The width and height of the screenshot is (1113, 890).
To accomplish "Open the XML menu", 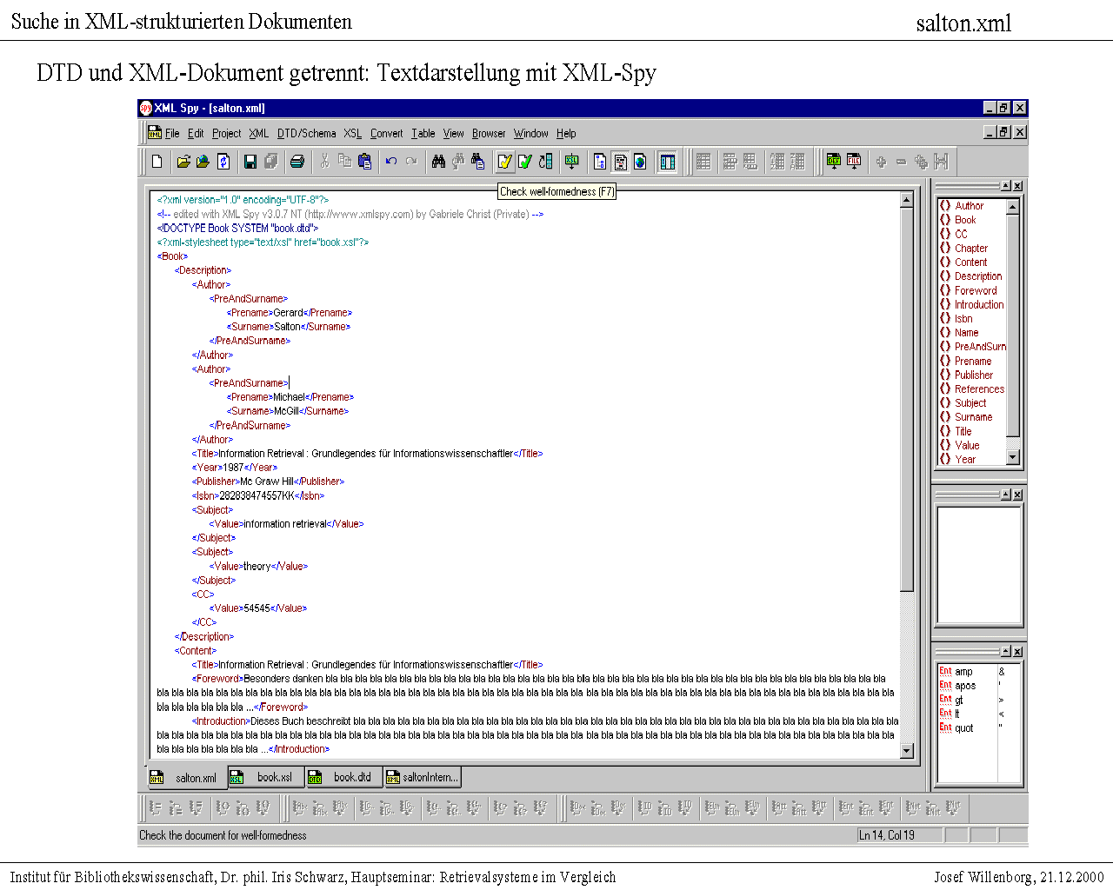I will coord(258,134).
